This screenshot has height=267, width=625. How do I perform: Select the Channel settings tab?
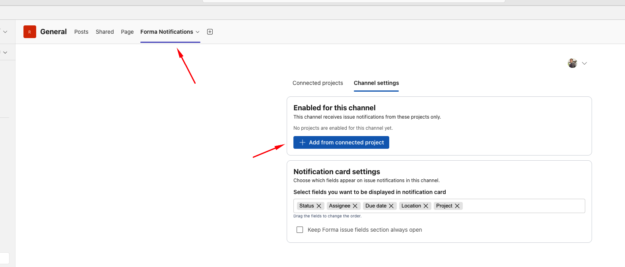(376, 83)
